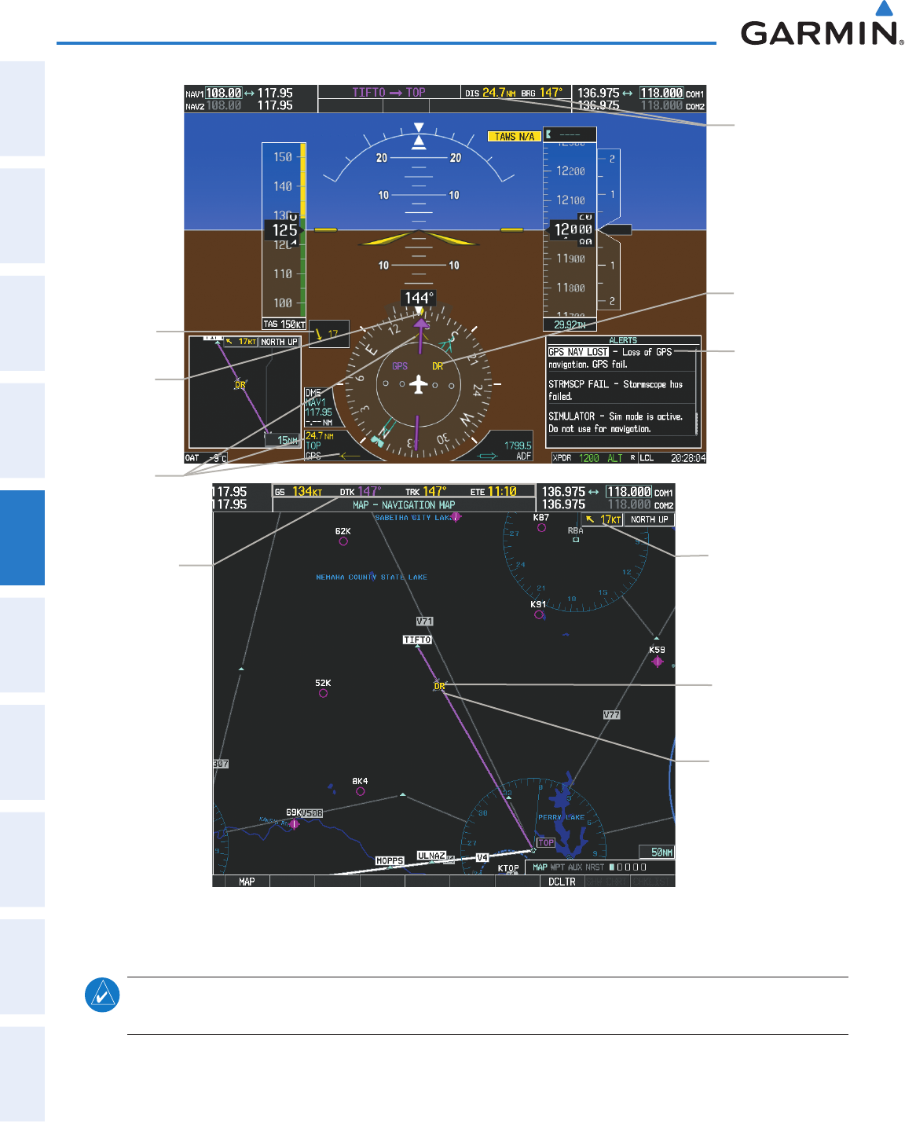The image size is (905, 1122).
Task: Select the DCLTR softkey
Action: point(562,882)
